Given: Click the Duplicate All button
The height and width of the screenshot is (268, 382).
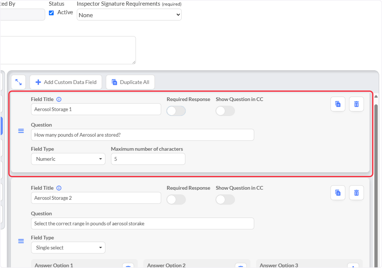Looking at the screenshot, I should (130, 82).
